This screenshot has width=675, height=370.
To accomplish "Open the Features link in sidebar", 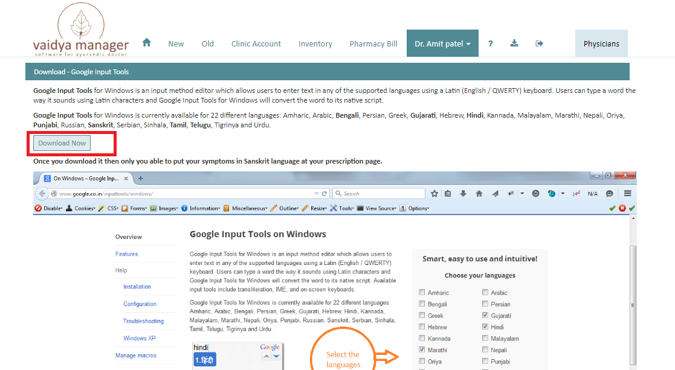I will [x=126, y=254].
